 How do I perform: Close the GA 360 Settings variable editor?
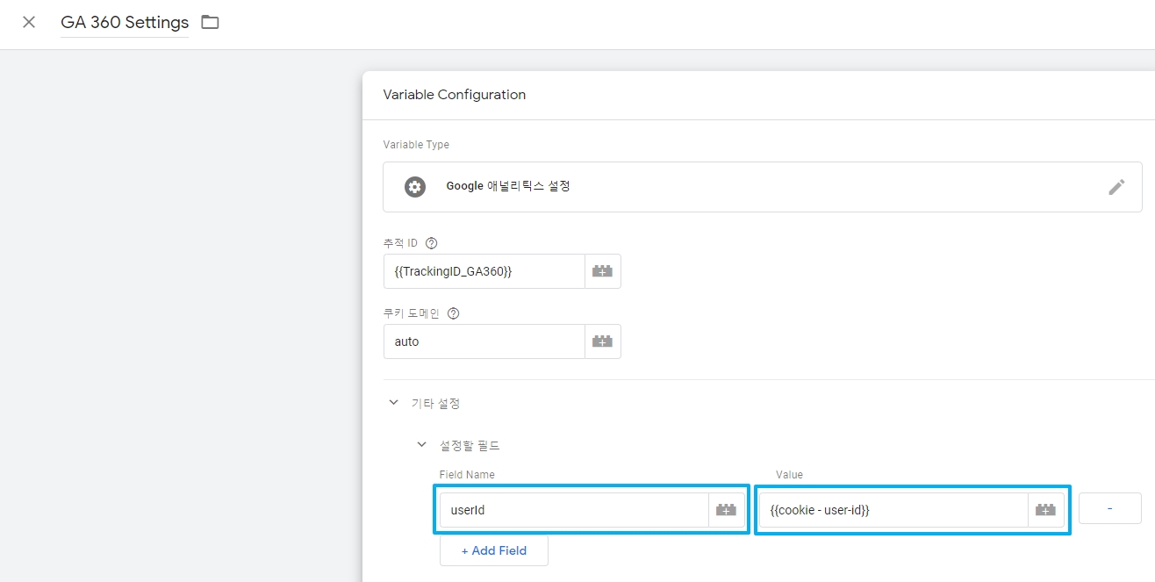click(x=29, y=22)
